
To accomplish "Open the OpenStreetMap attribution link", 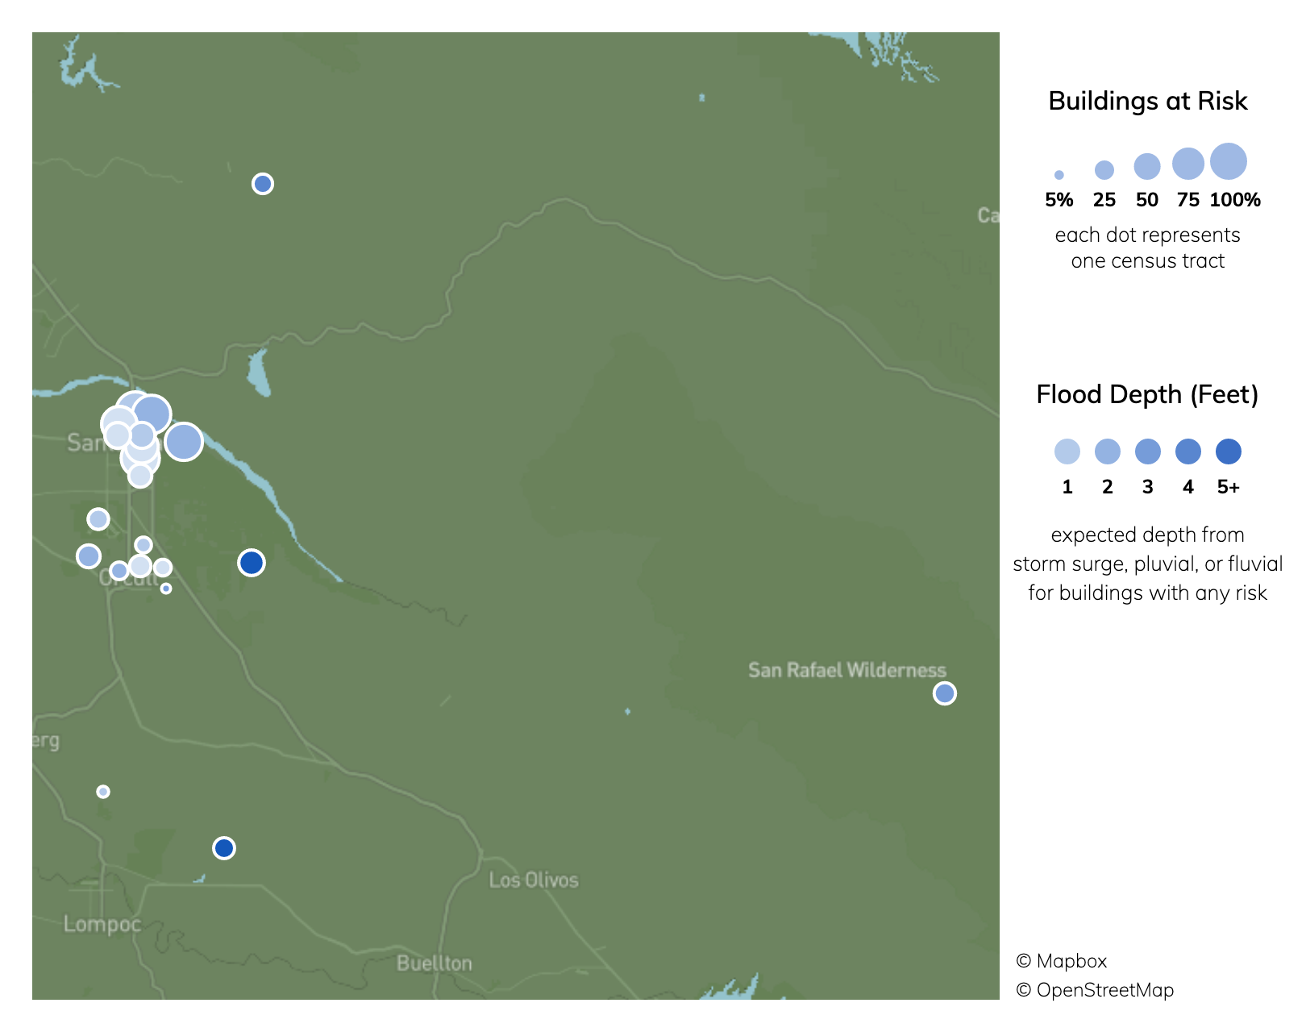I will [1095, 990].
